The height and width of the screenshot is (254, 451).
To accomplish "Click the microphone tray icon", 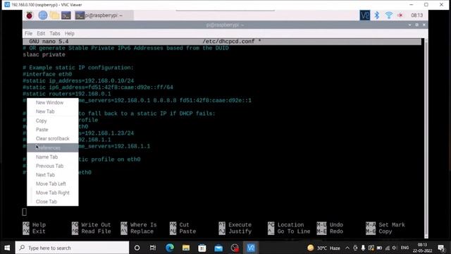I will pyautogui.click(x=363, y=248).
